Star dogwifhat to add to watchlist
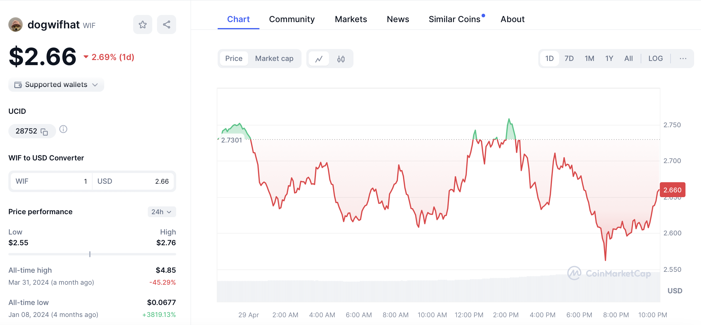The height and width of the screenshot is (325, 701). tap(142, 24)
